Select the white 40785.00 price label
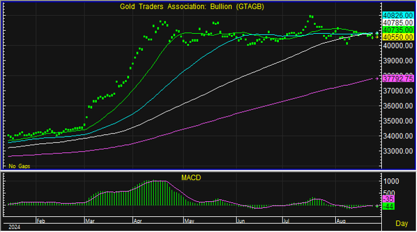Viewport: 417px width, 232px height. [x=398, y=23]
